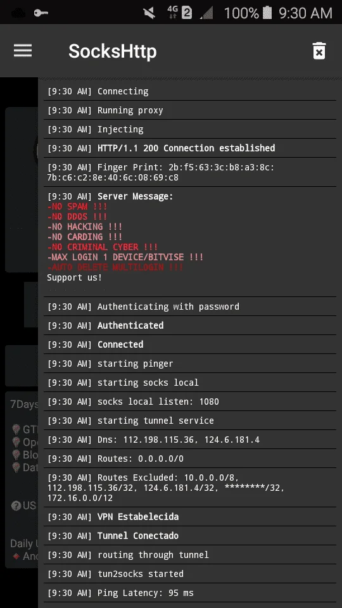Select 'HTTP/1.1 200 Connection established' log line
This screenshot has height=608, width=342.
point(189,148)
